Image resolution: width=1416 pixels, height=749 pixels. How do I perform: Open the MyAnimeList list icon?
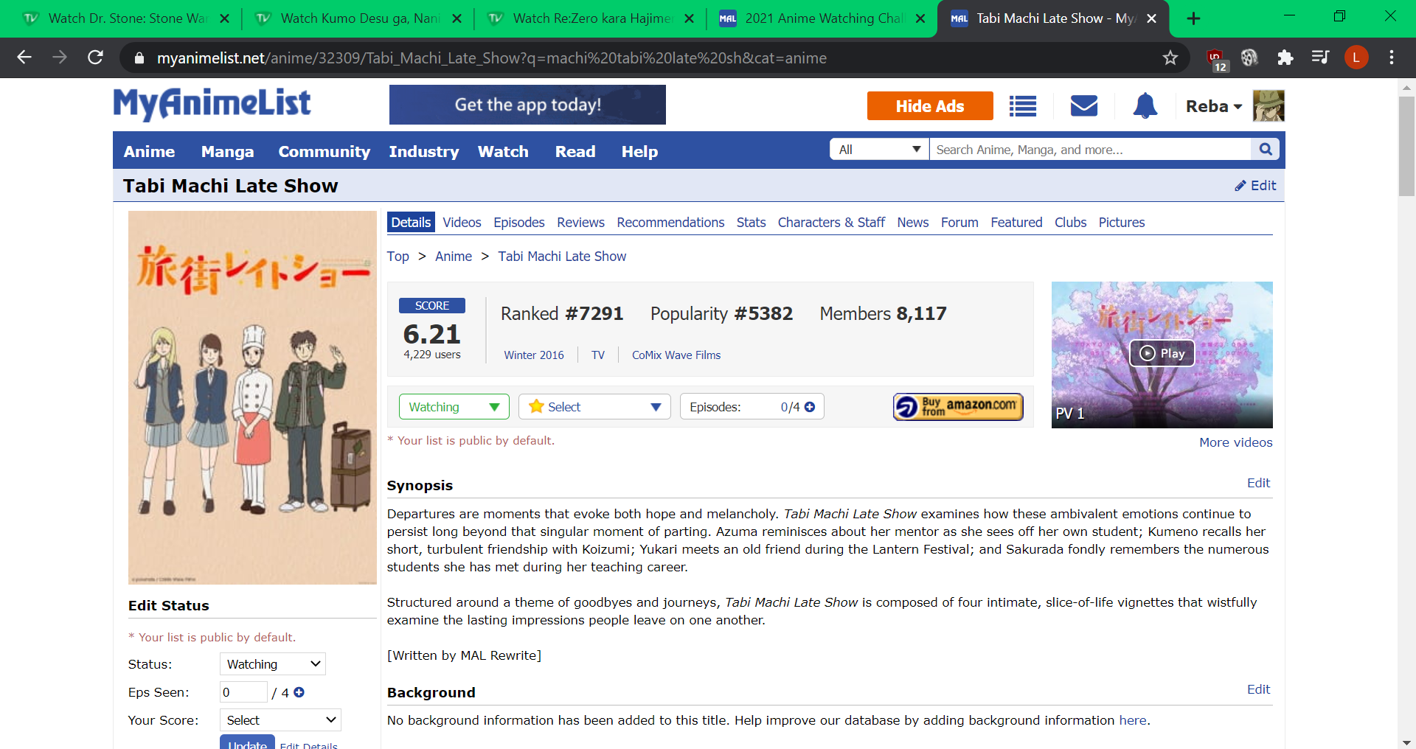1023,106
